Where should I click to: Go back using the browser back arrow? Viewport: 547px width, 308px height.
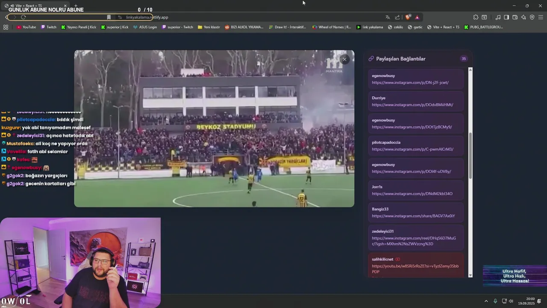click(x=6, y=17)
